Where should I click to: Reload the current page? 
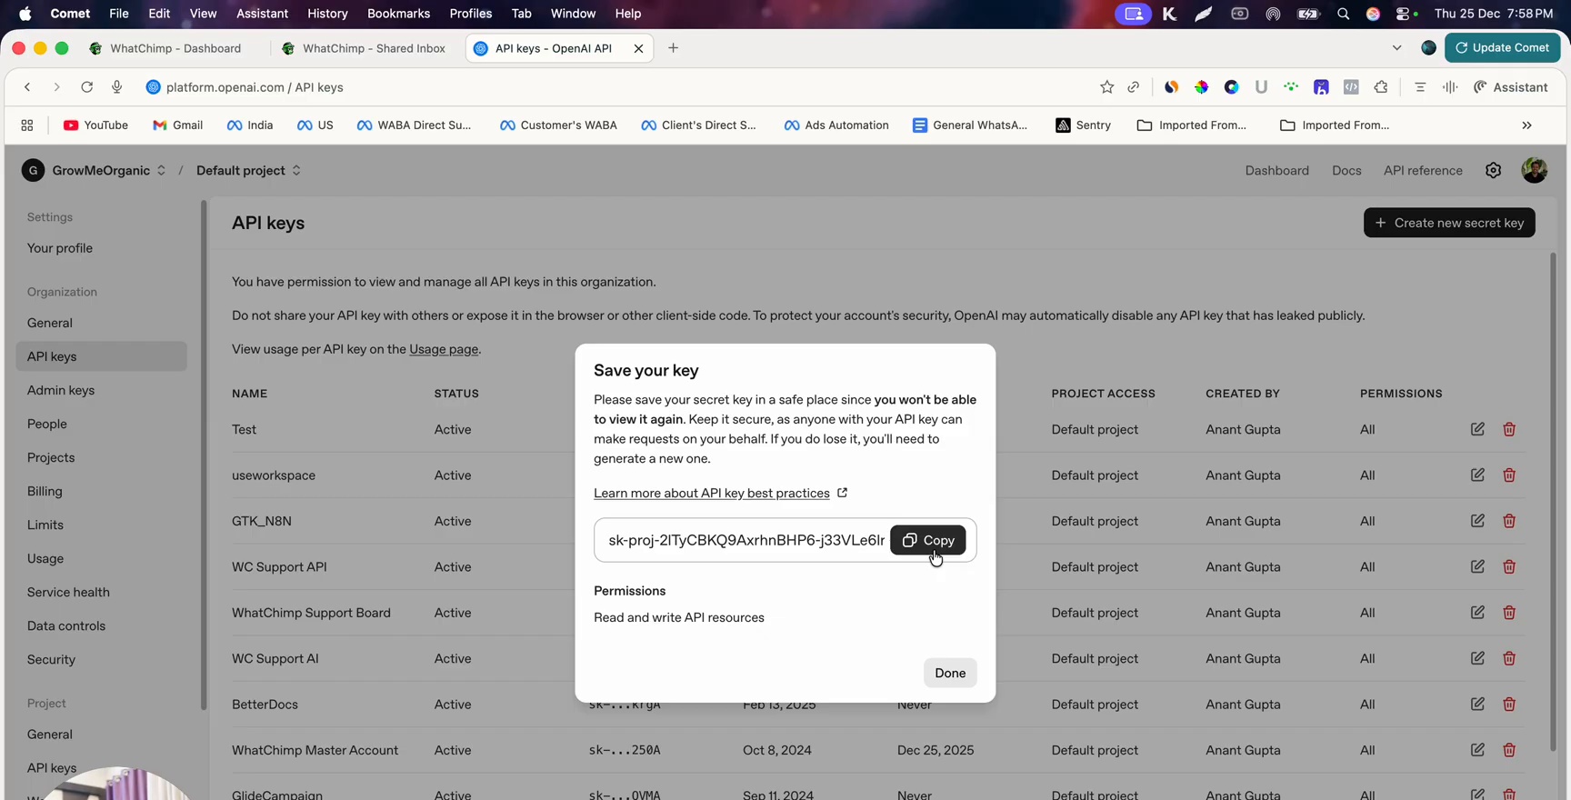(x=86, y=87)
